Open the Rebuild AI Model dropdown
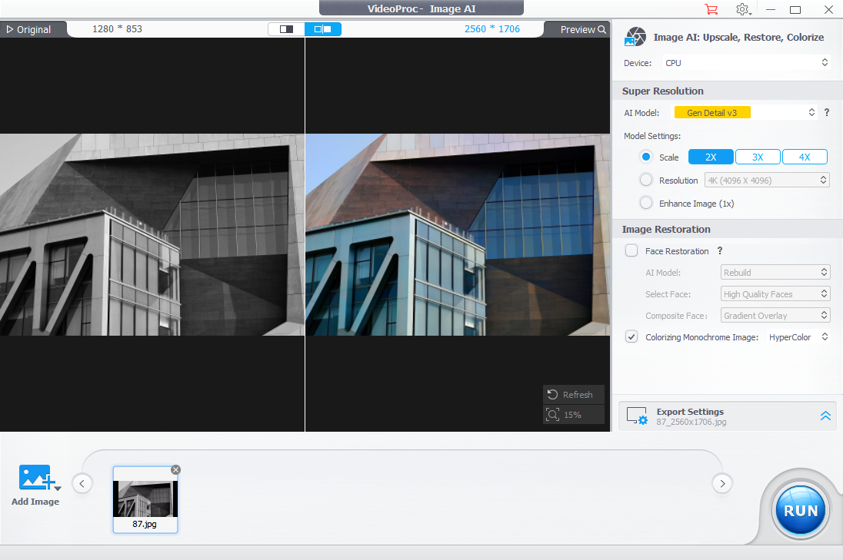The height and width of the screenshot is (560, 843). [775, 272]
